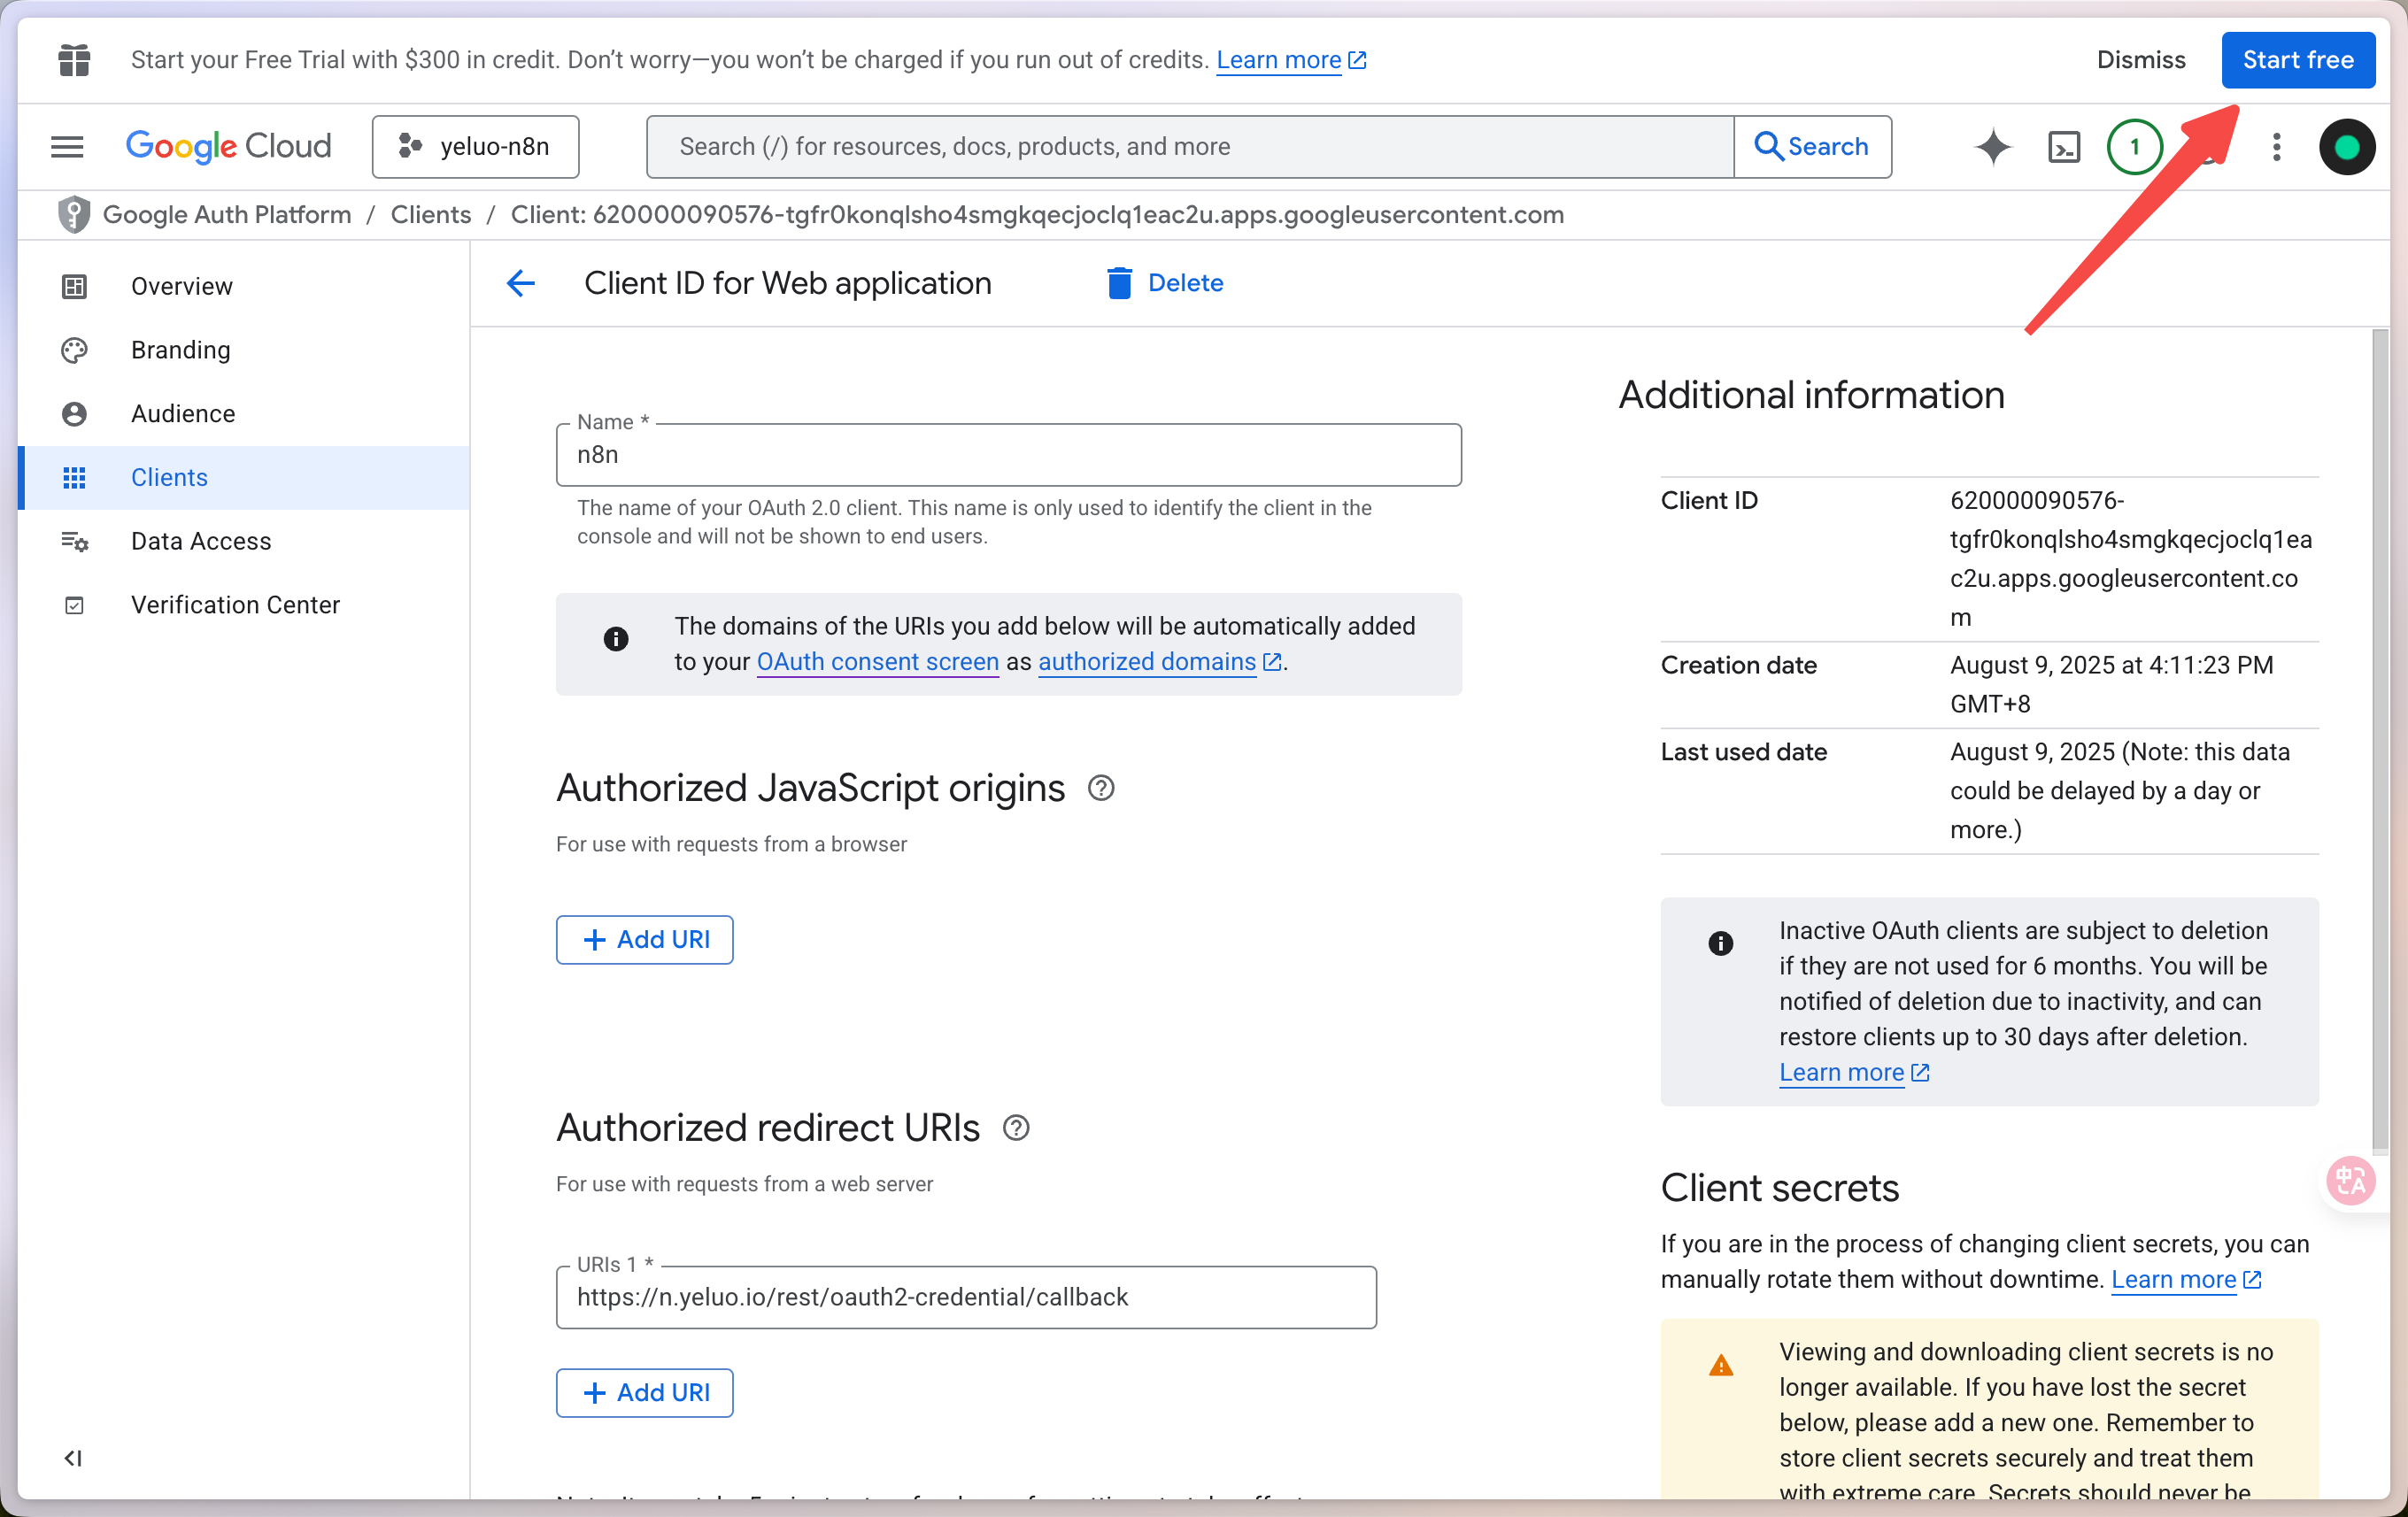The width and height of the screenshot is (2408, 1517).
Task: Click help icon next to Authorized redirect URIs
Action: [x=1016, y=1128]
